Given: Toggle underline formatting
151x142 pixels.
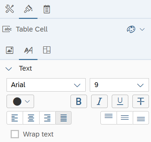Looking at the screenshot, I should (x=120, y=101).
